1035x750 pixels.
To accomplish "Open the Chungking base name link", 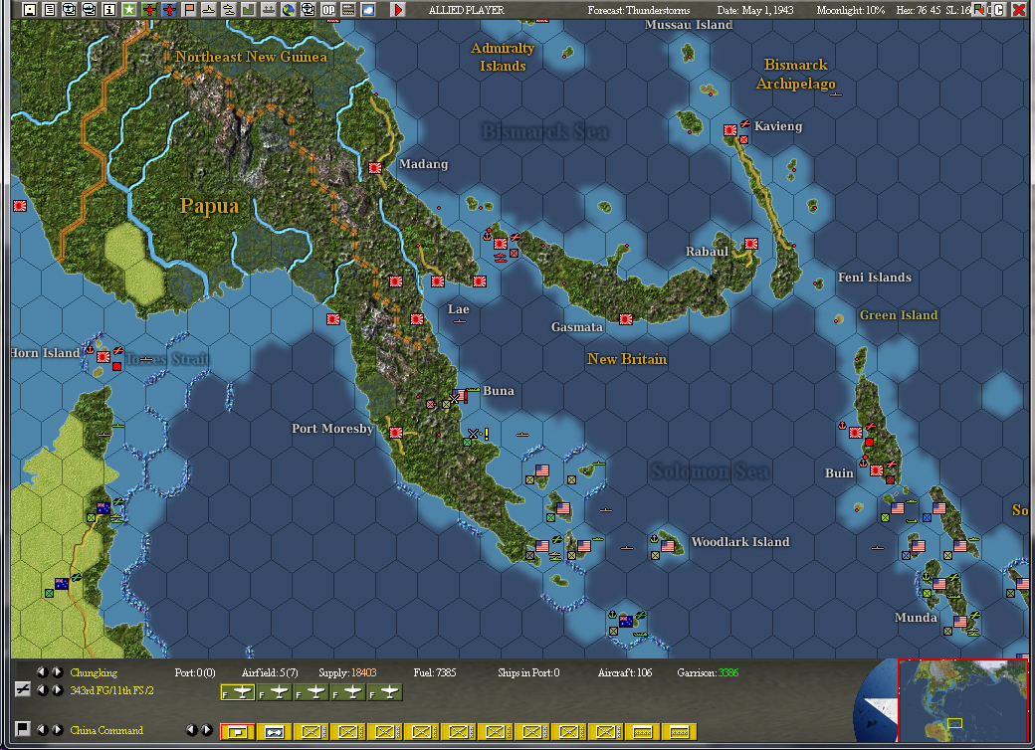I will [x=94, y=672].
